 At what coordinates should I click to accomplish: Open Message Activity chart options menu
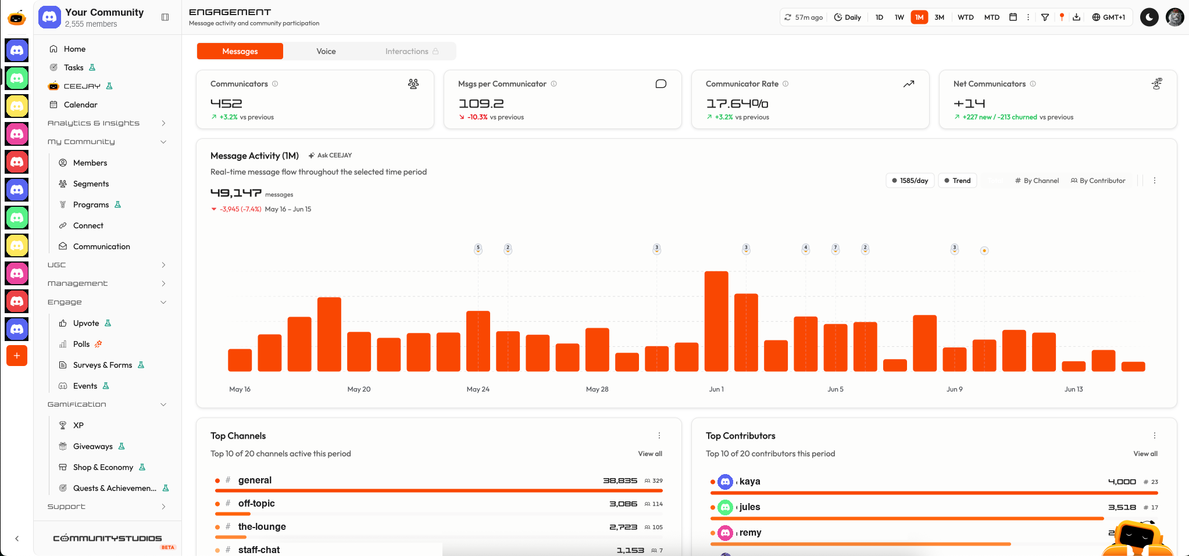(x=1155, y=181)
